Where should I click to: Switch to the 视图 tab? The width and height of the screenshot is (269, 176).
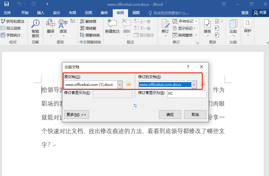pos(136,13)
